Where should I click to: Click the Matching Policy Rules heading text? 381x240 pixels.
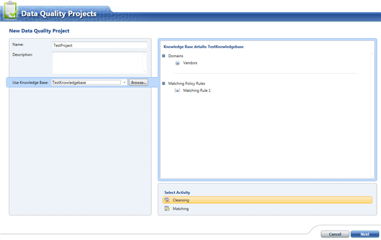click(187, 83)
